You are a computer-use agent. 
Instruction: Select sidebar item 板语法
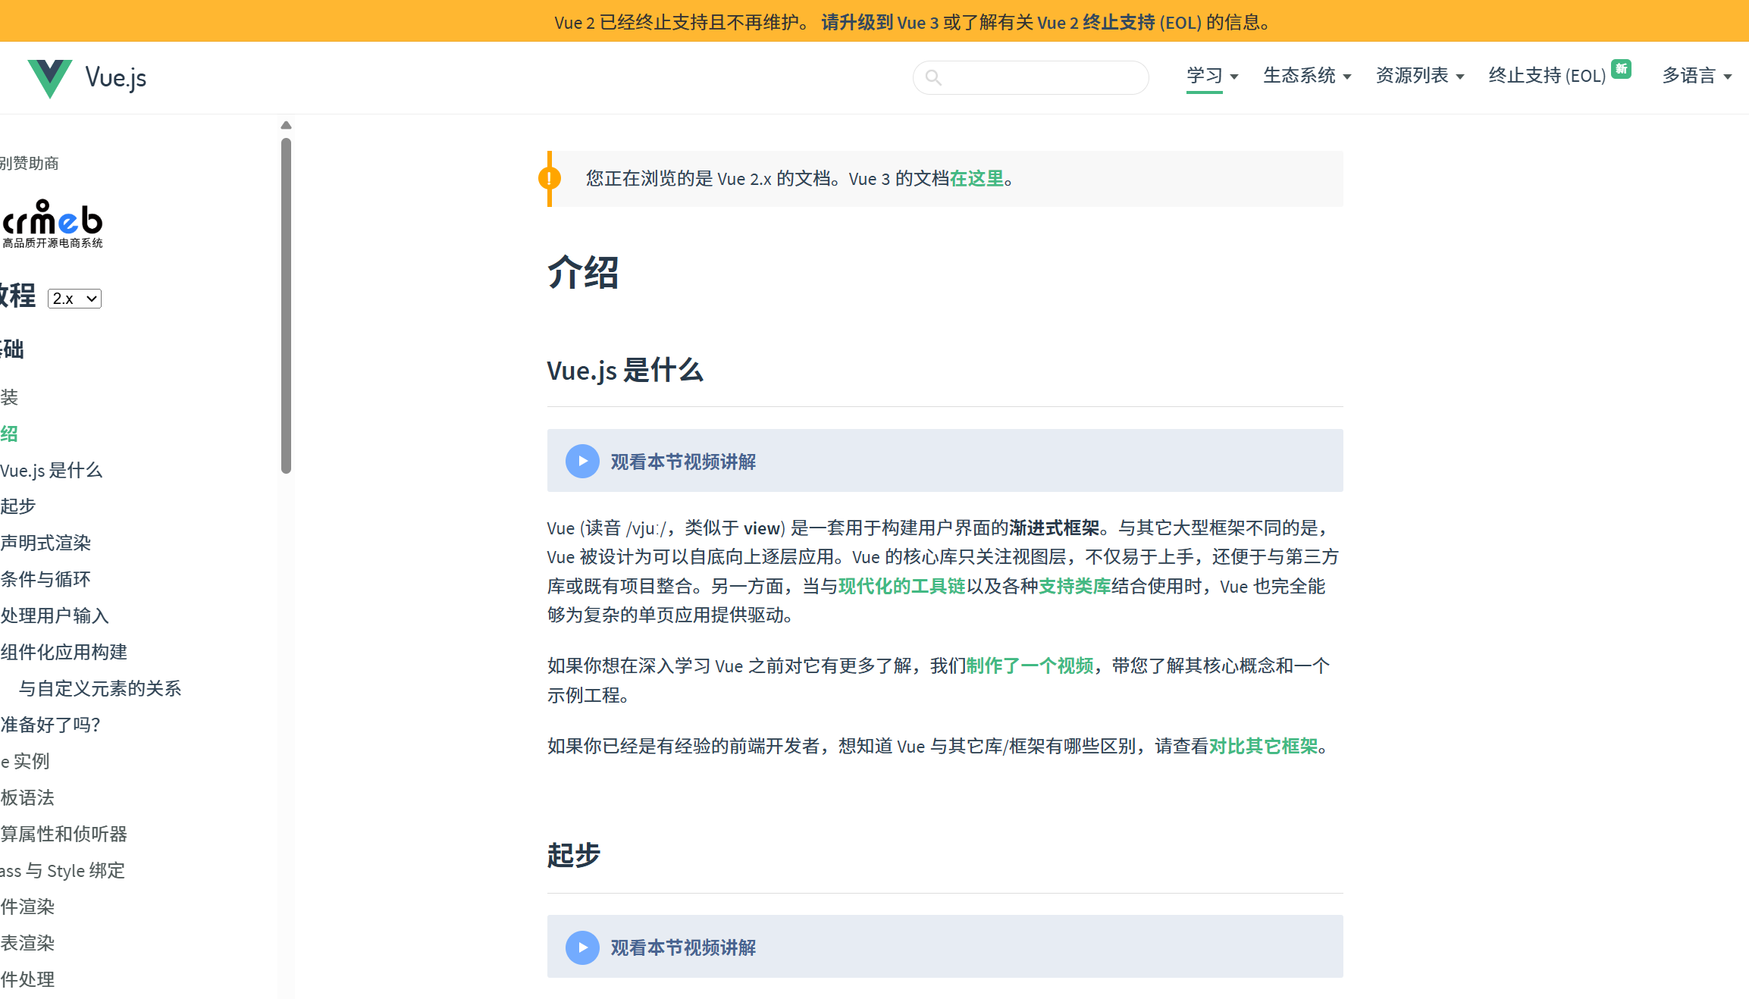[27, 797]
